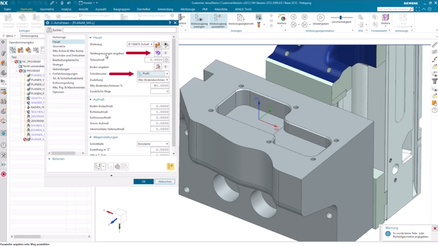Select Geometrie in the dialog tree
The image size is (438, 246).
point(59,46)
